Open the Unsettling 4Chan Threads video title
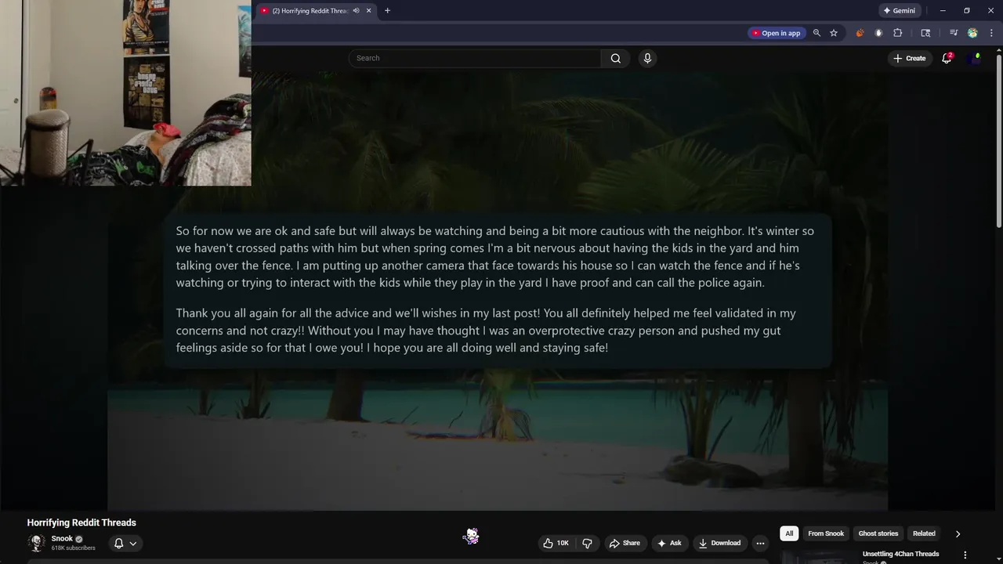Viewport: 1003px width, 564px height. pos(900,554)
